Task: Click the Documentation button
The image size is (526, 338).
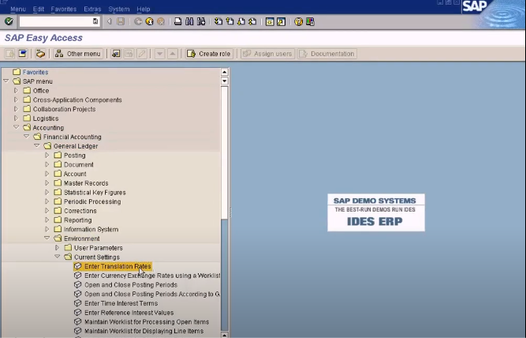Action: point(327,54)
